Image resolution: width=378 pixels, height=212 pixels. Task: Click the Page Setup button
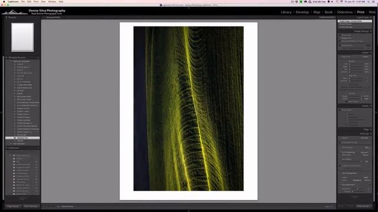[13, 206]
